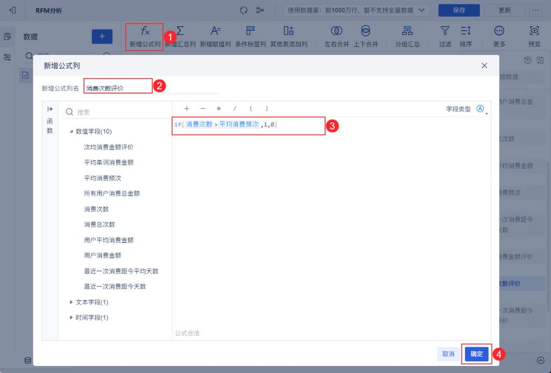Select field 最近一次消费距今平均天数
The width and height of the screenshot is (551, 373).
coord(121,271)
